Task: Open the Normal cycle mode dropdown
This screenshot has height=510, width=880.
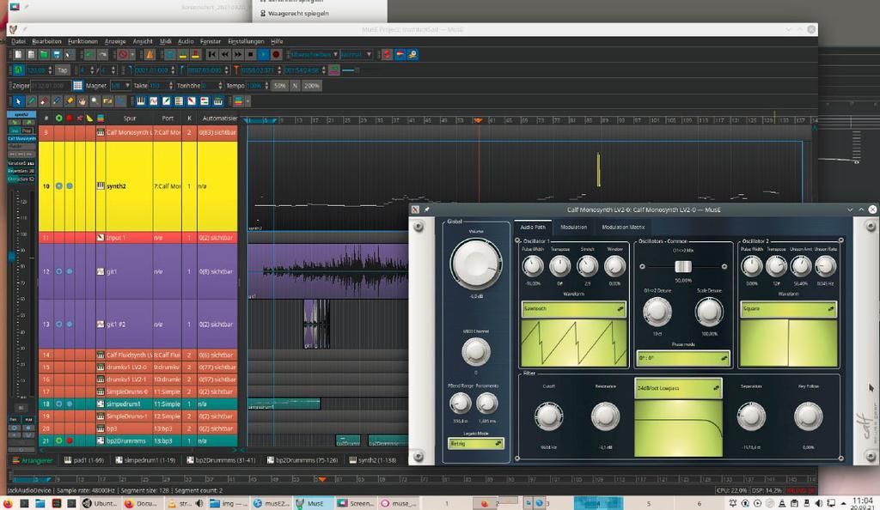Action: (x=356, y=54)
